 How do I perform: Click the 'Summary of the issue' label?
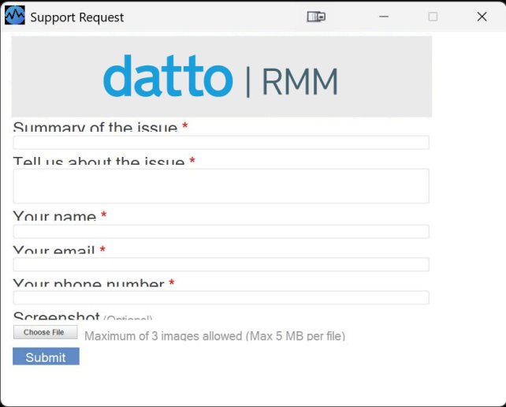pos(95,128)
